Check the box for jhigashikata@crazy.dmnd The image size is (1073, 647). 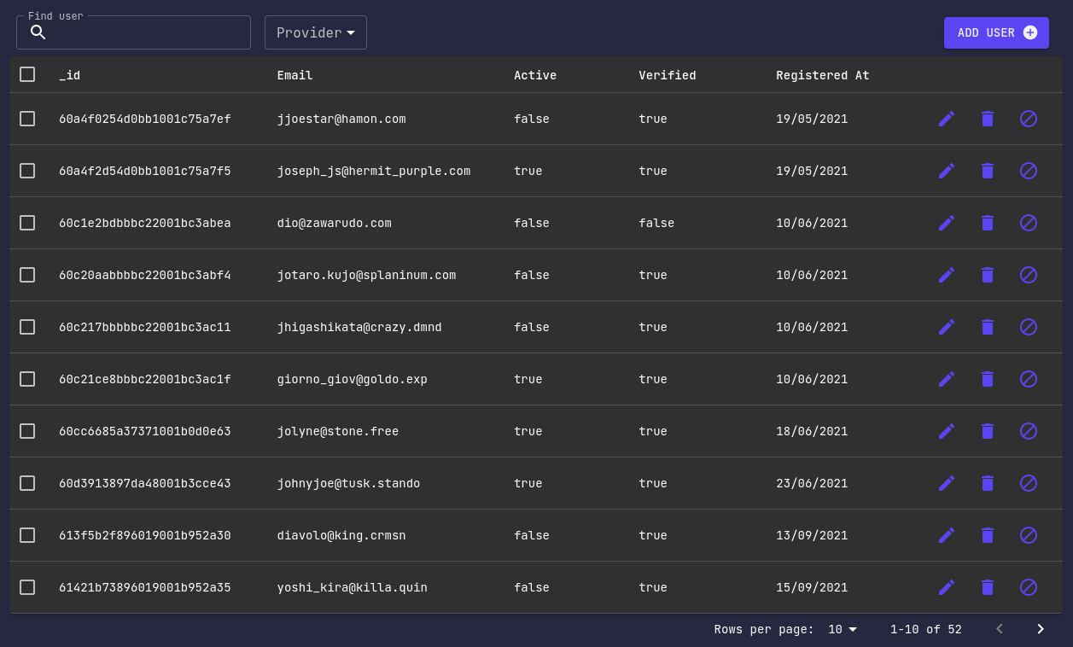click(27, 327)
